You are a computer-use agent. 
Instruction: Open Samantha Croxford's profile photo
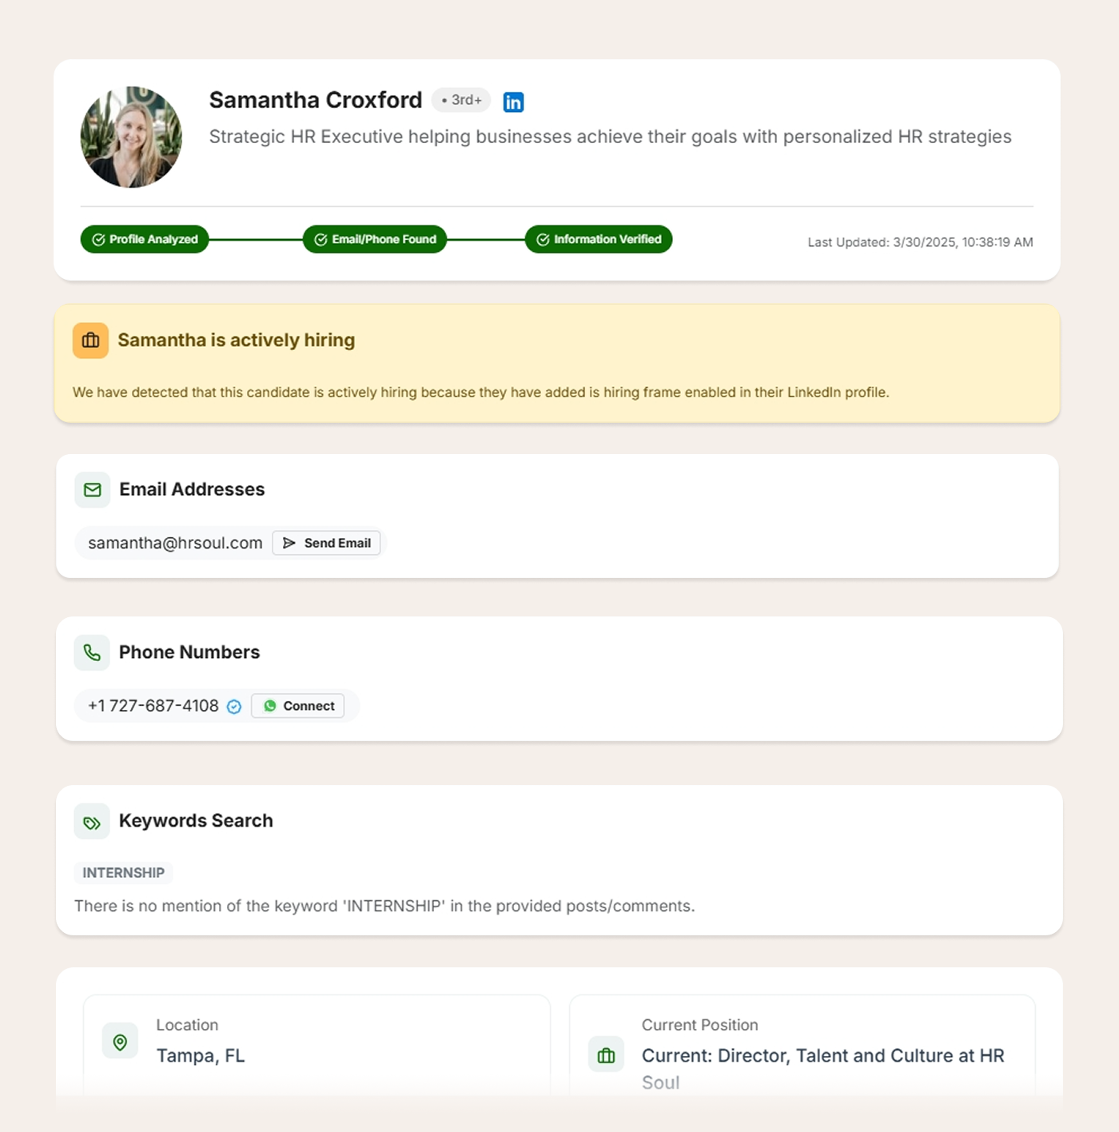coord(131,138)
